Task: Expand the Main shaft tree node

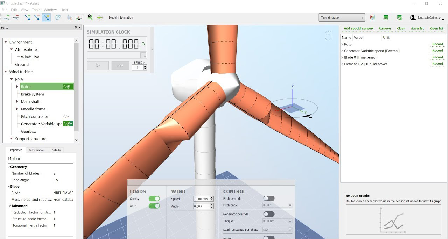Action: tap(17, 102)
